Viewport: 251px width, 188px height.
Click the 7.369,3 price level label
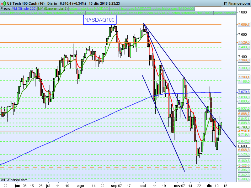(x=244, y=60)
